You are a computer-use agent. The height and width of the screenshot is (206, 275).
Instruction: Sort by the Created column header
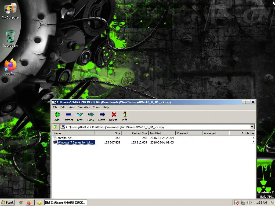coord(189,133)
